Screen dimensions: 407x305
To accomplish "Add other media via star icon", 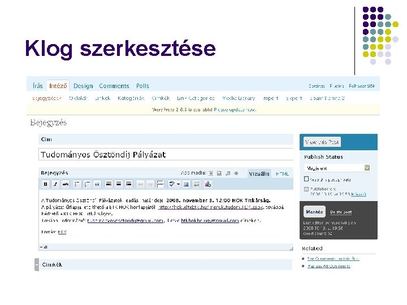I will (236, 173).
